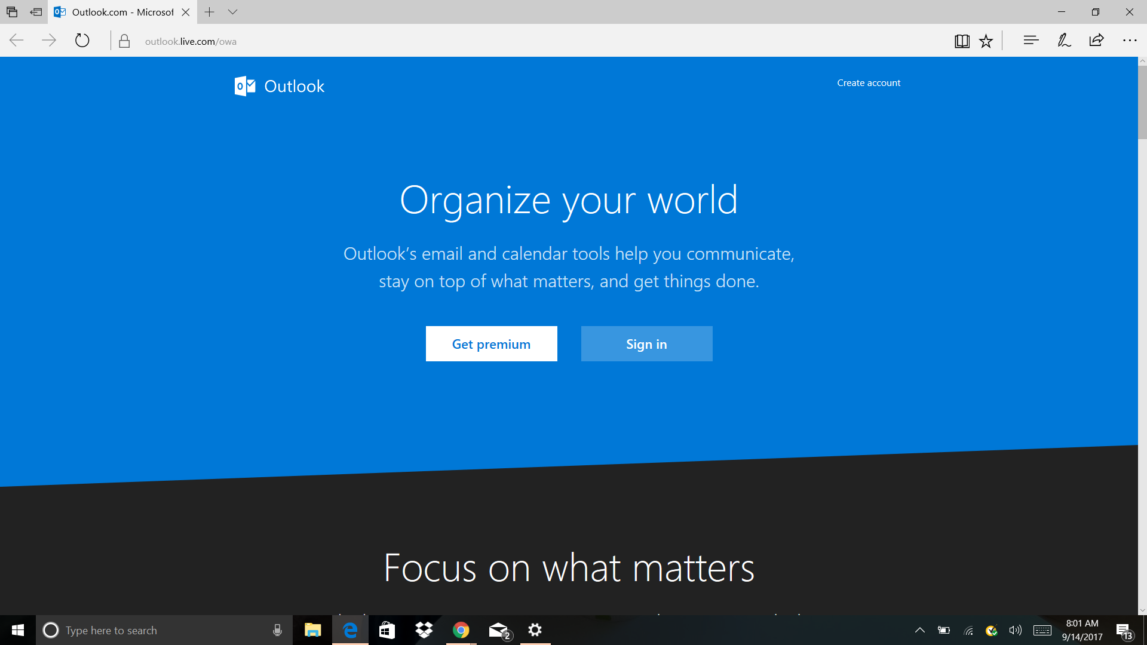The height and width of the screenshot is (645, 1147).
Task: Select the Outlook.com browser tab
Action: (119, 12)
